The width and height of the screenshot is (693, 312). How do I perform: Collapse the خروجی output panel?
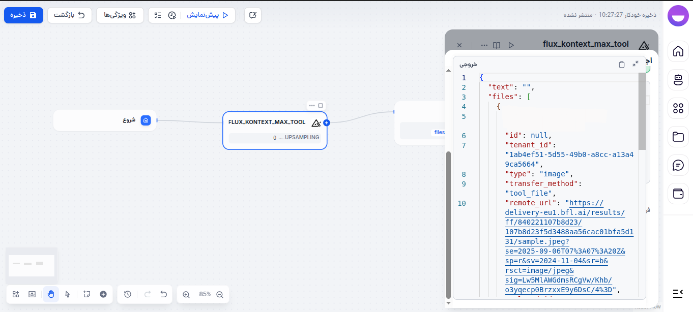635,64
